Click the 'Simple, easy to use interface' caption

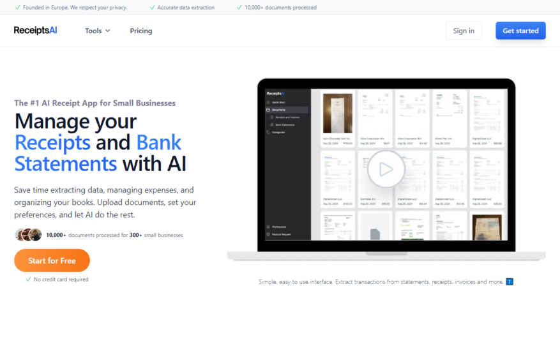coord(381,281)
